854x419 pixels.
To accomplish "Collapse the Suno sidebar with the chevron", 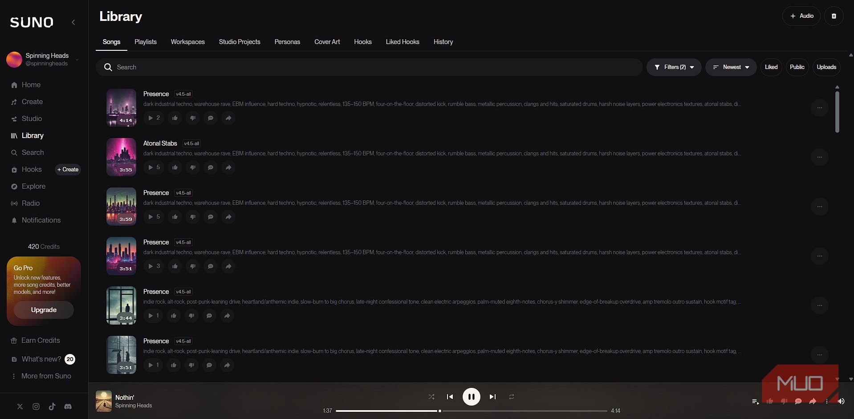I will [73, 22].
